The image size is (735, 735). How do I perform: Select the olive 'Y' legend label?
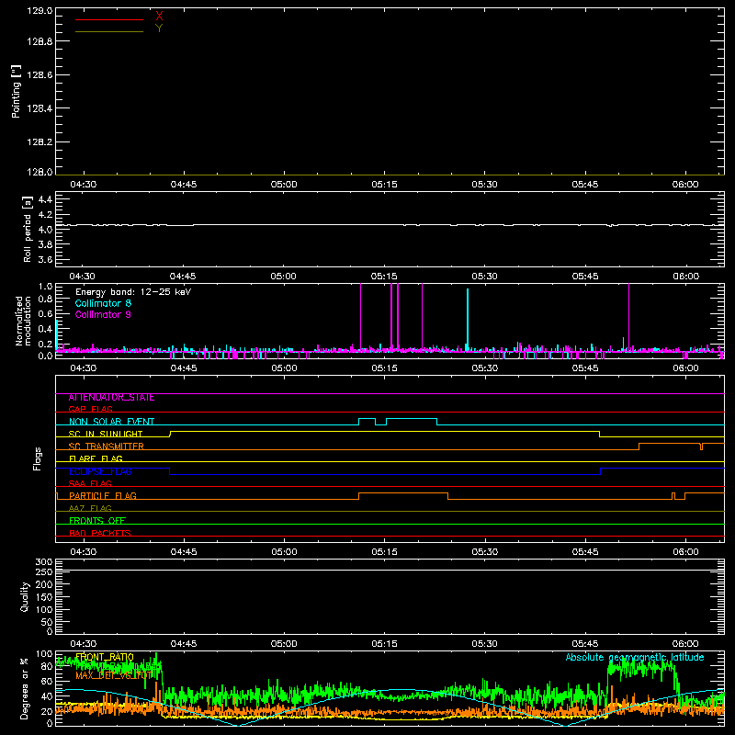(159, 28)
